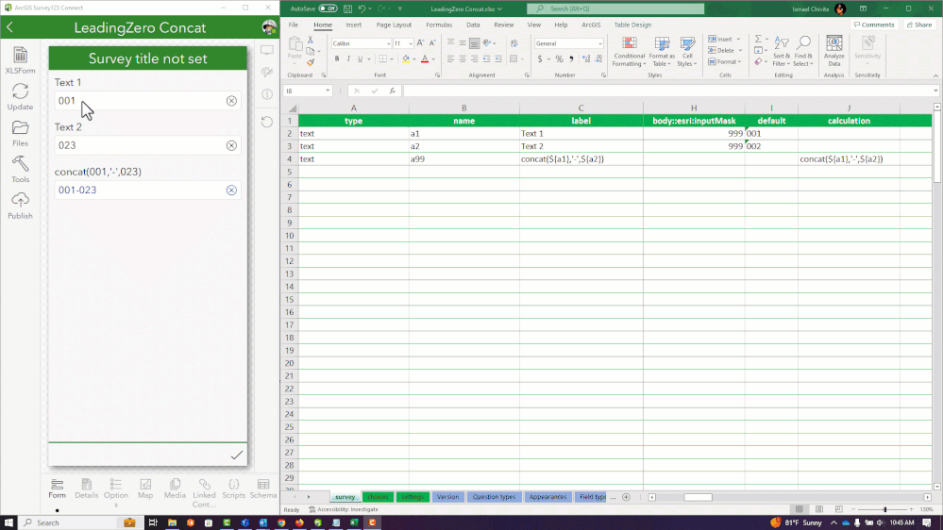
Task: Open XLSForm in the Survey123 Connect sidebar
Action: [x=20, y=60]
